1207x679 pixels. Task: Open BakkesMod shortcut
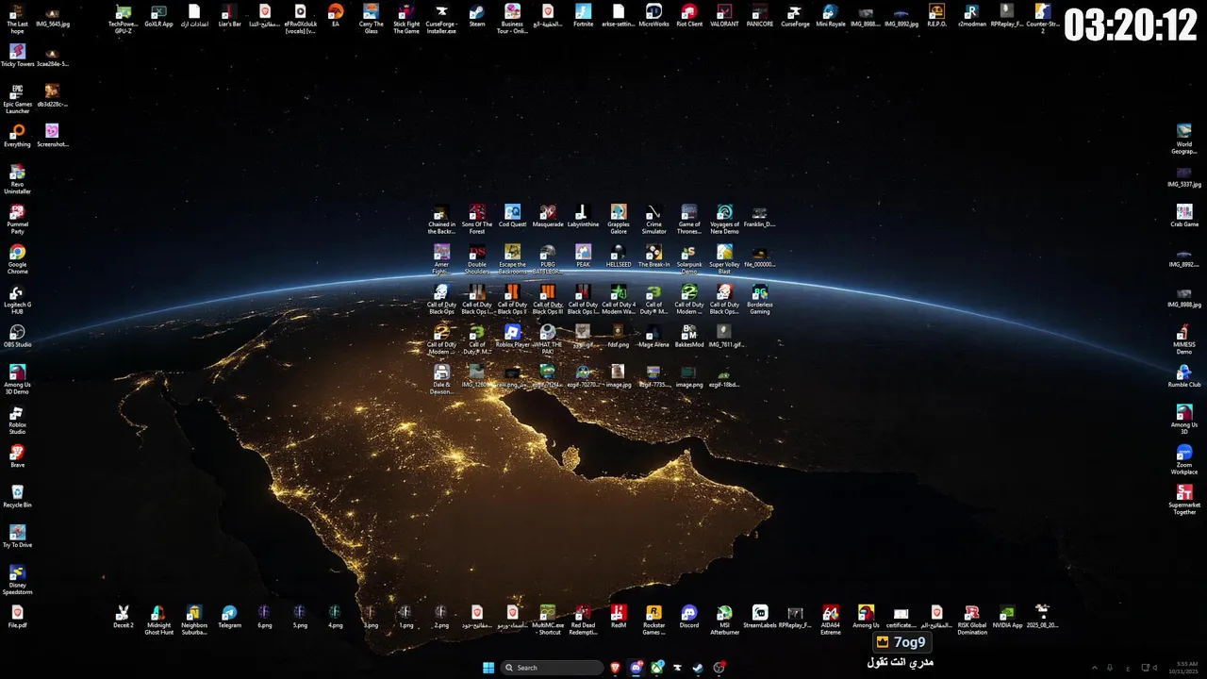[689, 336]
